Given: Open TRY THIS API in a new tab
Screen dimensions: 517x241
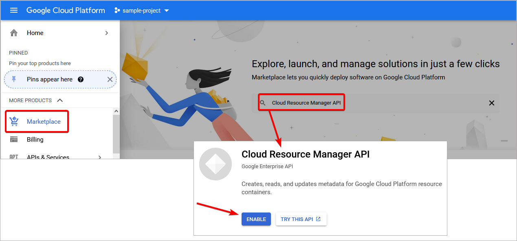Looking at the screenshot, I should tap(301, 219).
